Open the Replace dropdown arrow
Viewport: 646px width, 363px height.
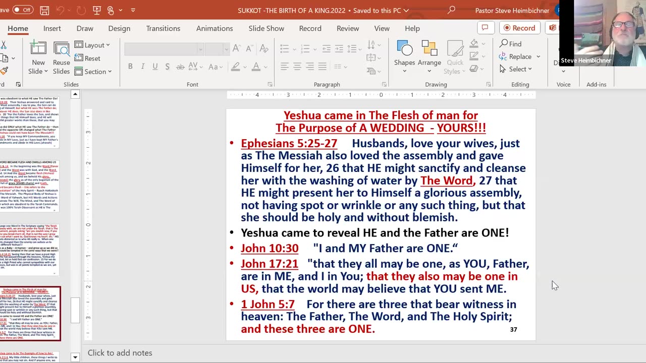coord(538,57)
